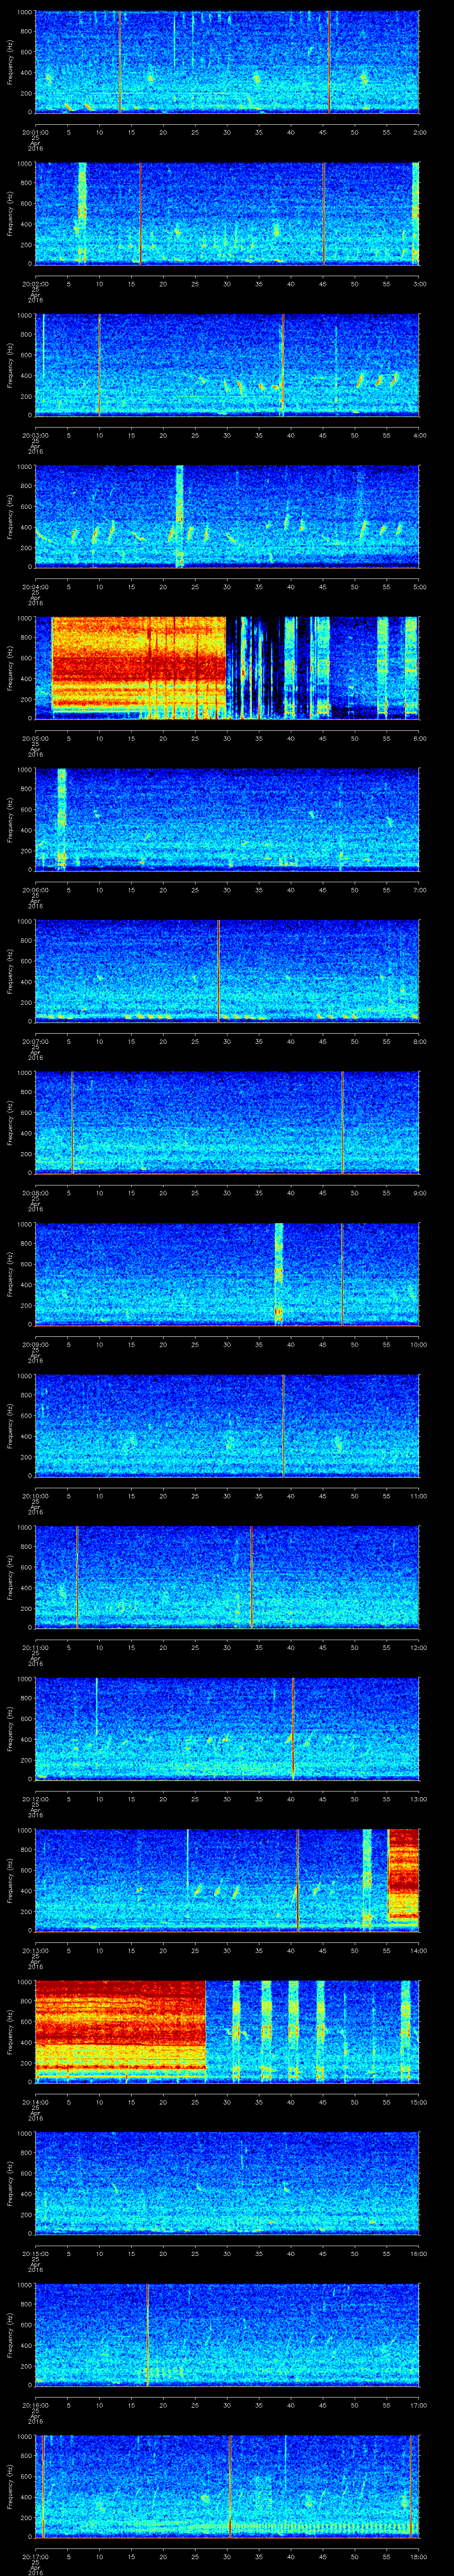Image resolution: width=454 pixels, height=2576 pixels.
Task: Click the red vertical line in the 20:07:00 spectrogram
Action: click(x=219, y=971)
